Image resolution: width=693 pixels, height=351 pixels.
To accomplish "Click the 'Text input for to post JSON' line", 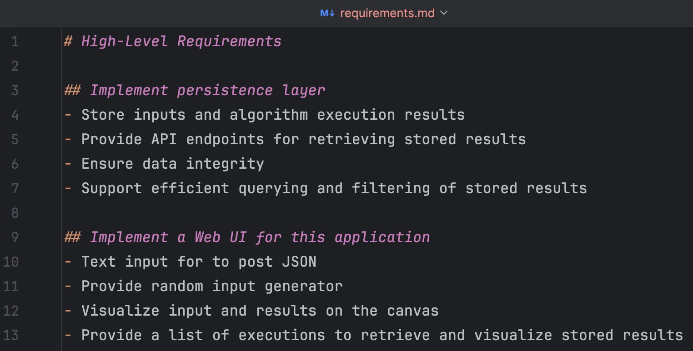I will pyautogui.click(x=198, y=262).
